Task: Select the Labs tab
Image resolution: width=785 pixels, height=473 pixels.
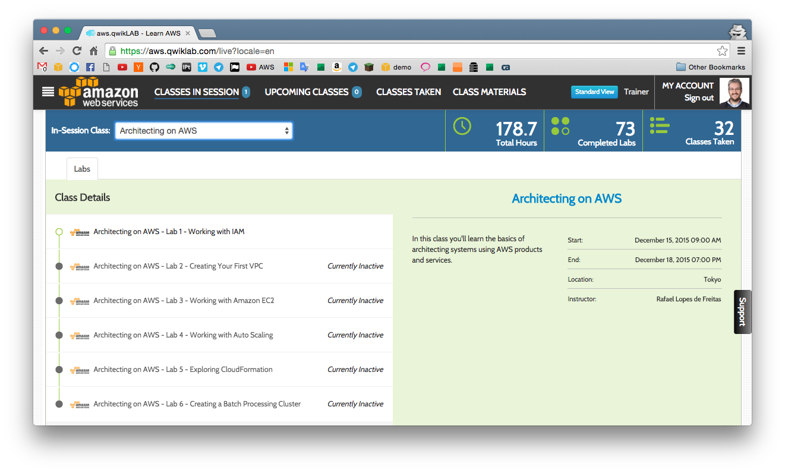Action: [82, 169]
